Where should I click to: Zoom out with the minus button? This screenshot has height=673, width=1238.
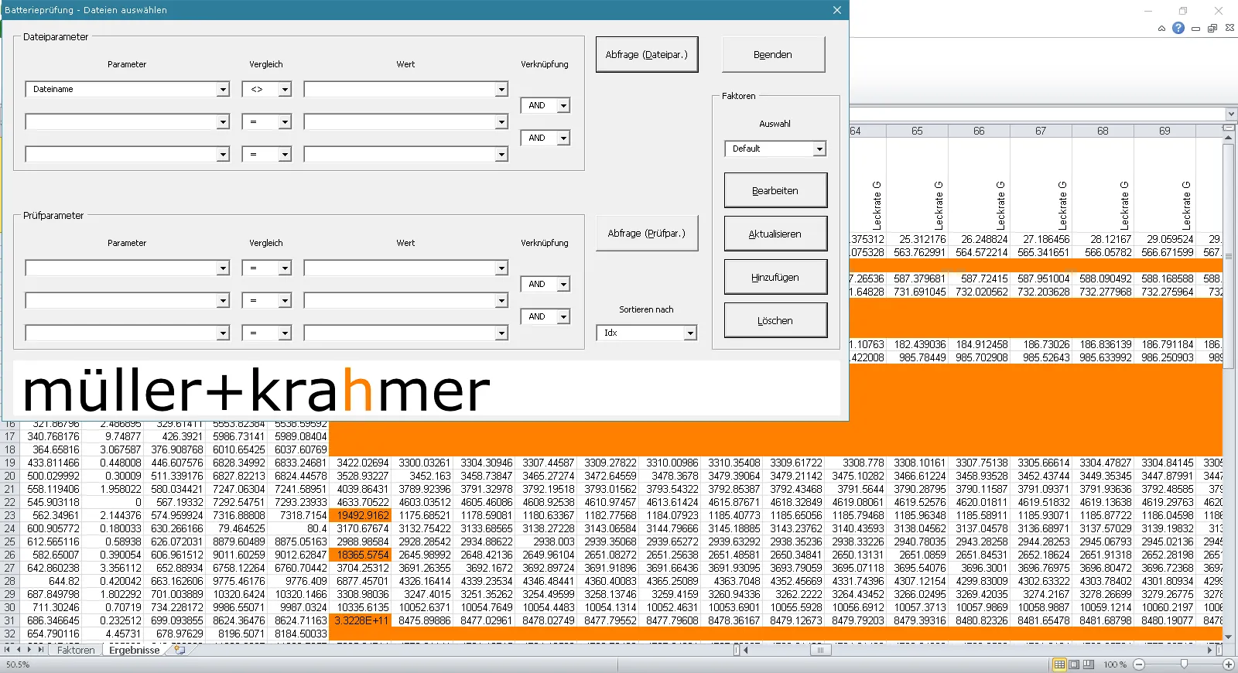1139,664
